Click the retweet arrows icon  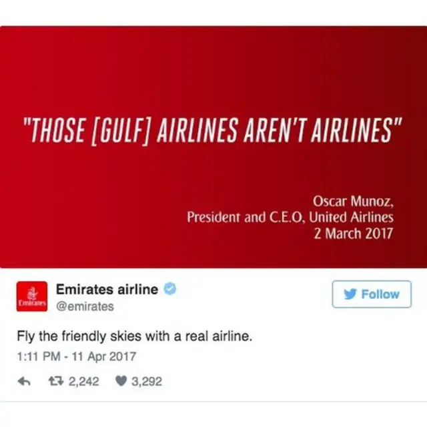(57, 382)
